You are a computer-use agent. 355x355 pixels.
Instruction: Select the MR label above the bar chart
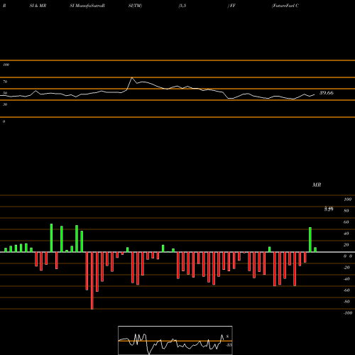coord(317,185)
